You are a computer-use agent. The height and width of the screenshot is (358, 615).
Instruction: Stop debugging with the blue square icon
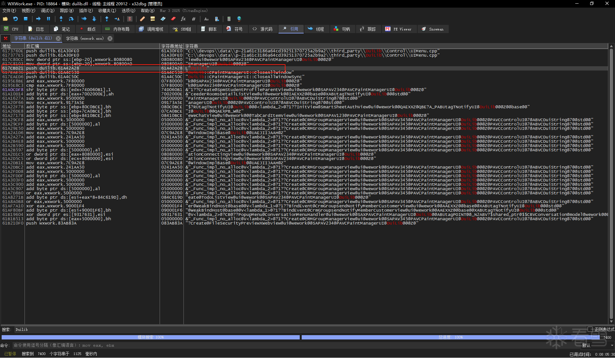pos(26,19)
